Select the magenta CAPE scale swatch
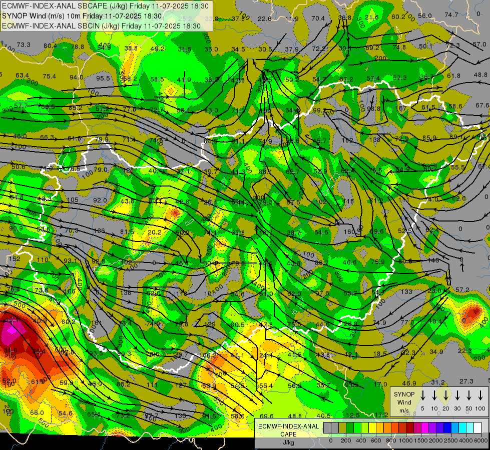Viewport: 490px width, 450px height. [425, 427]
